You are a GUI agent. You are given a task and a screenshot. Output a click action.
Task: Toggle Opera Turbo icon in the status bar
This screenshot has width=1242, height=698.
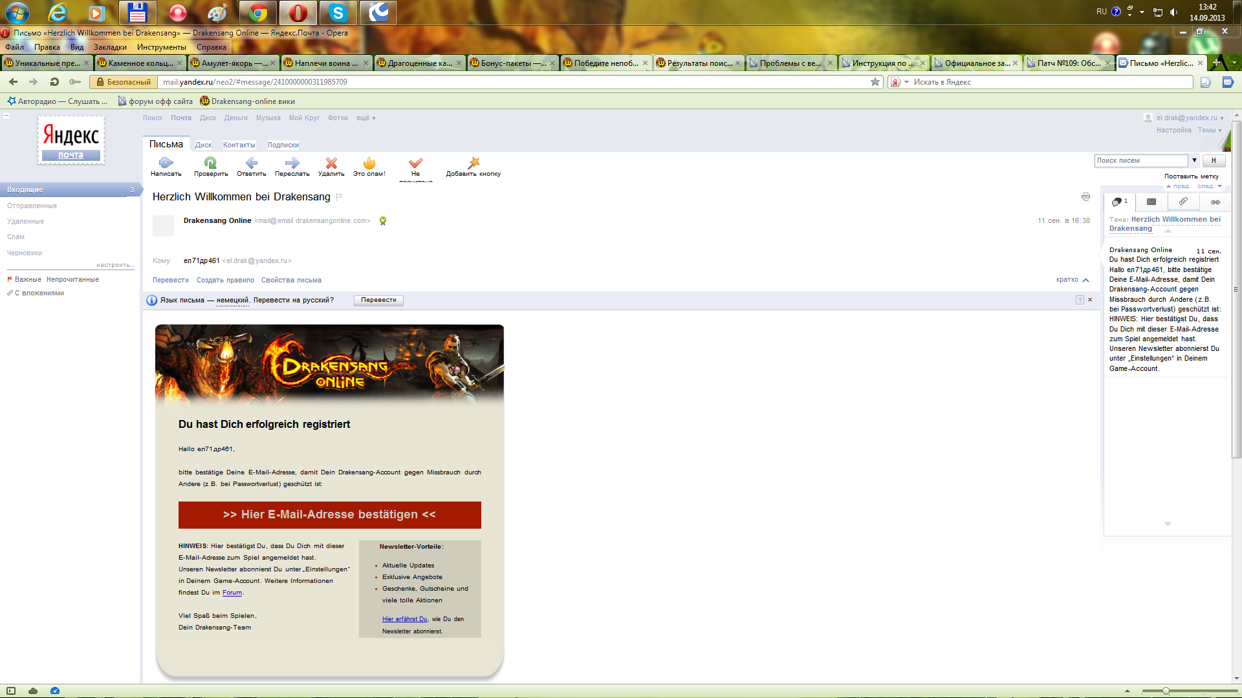pyautogui.click(x=55, y=691)
